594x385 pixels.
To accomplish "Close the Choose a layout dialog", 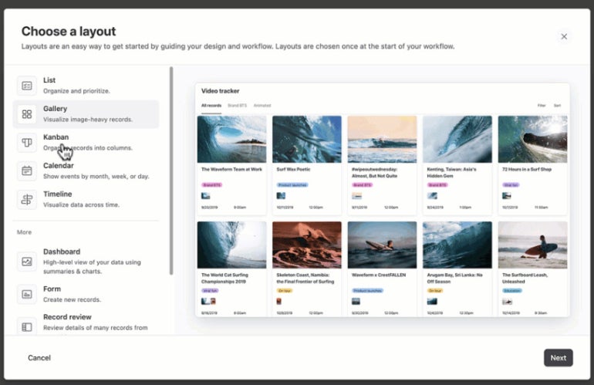I will 564,36.
